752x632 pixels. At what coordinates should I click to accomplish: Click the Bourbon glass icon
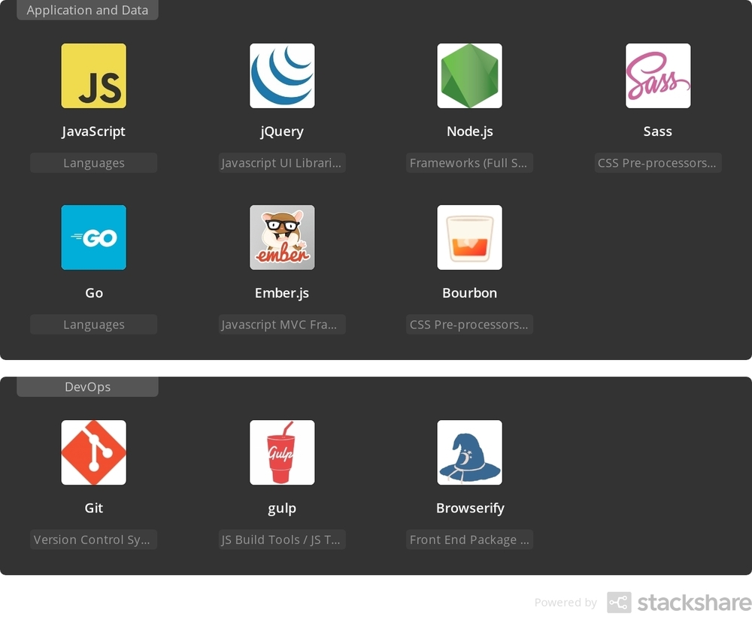point(469,237)
